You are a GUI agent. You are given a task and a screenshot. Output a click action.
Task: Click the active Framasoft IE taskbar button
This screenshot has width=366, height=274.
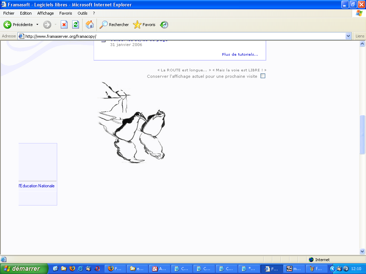point(272,269)
